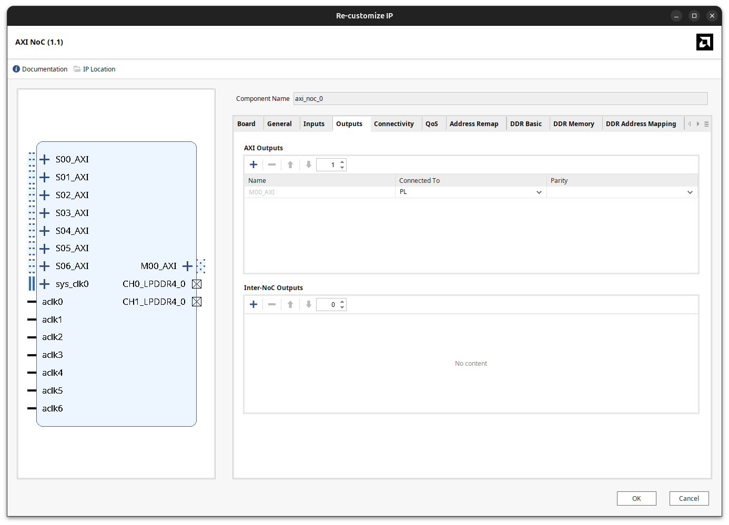The width and height of the screenshot is (729, 525).
Task: Move Inter-NoC output down
Action: pos(309,304)
